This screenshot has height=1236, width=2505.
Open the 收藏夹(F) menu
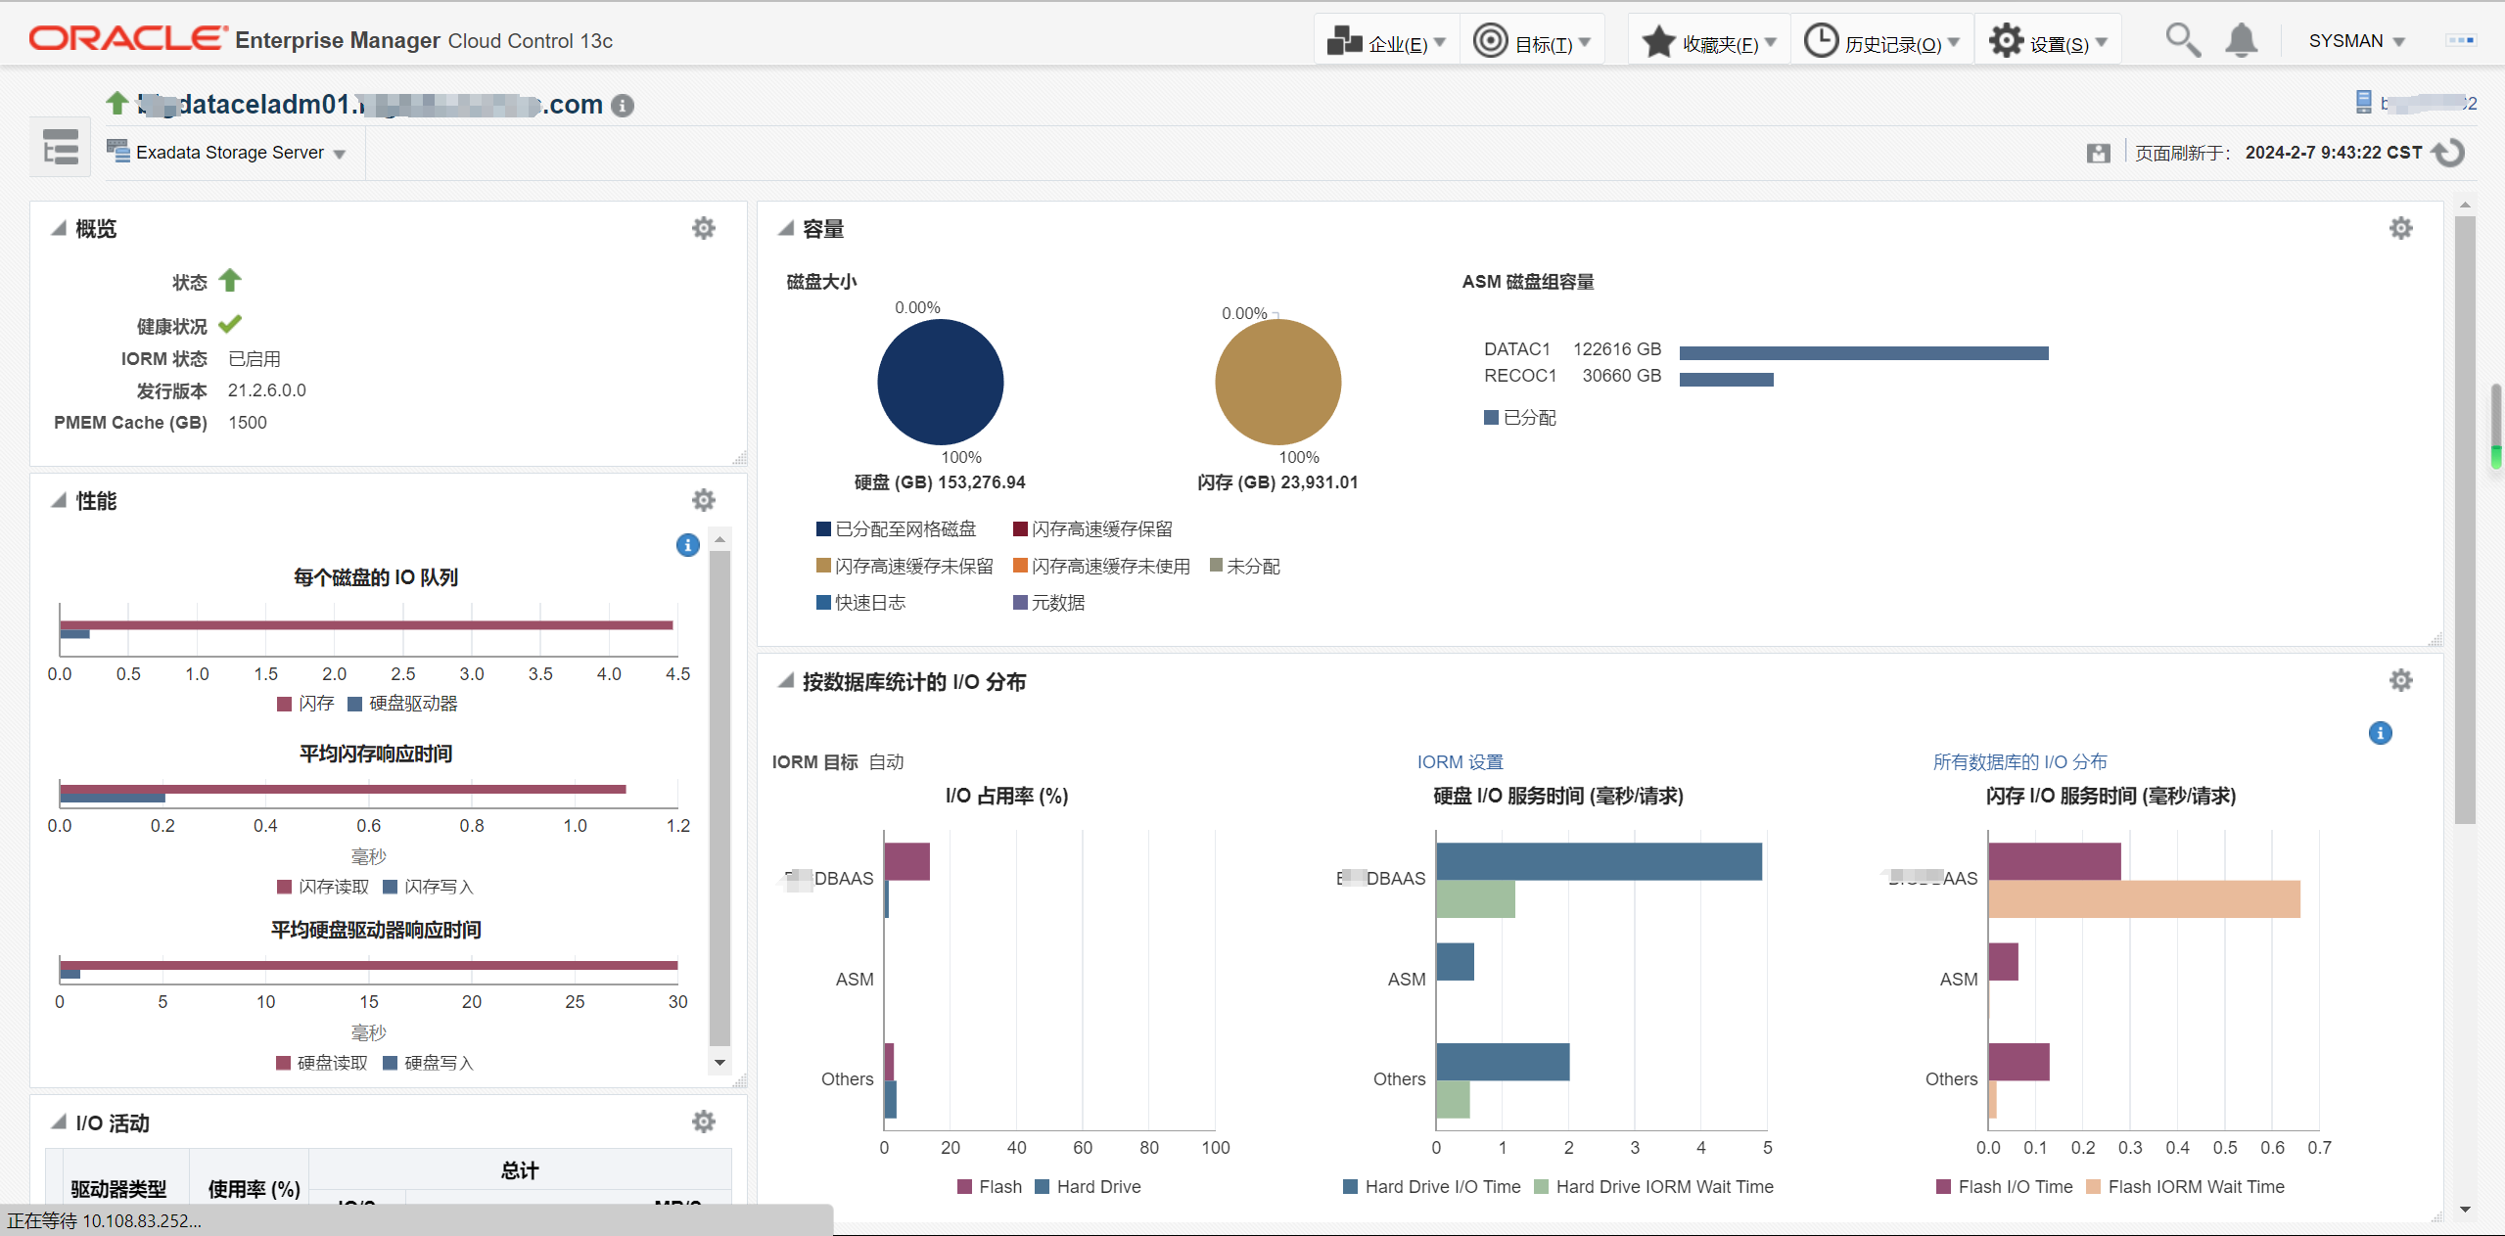[x=1708, y=41]
